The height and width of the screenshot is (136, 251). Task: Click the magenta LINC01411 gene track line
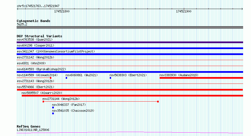pyautogui.click(x=130, y=133)
